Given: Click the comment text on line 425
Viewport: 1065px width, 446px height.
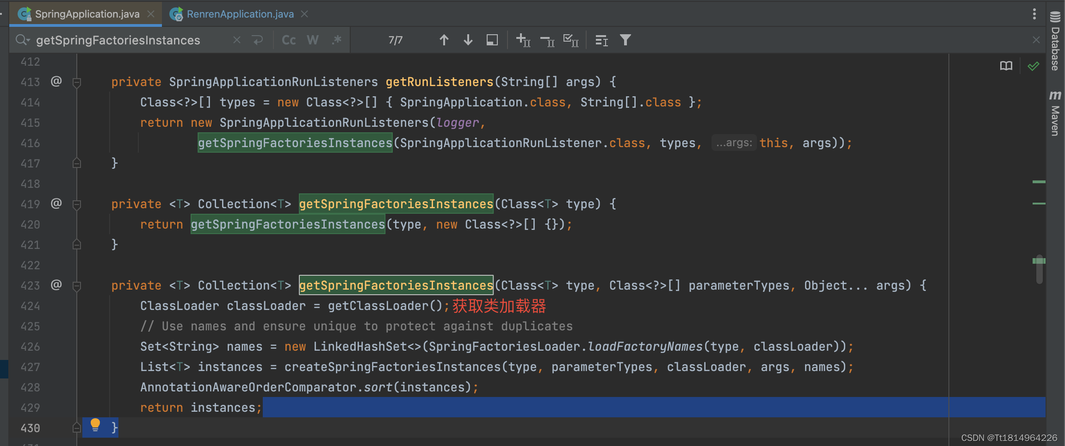Looking at the screenshot, I should 357,326.
